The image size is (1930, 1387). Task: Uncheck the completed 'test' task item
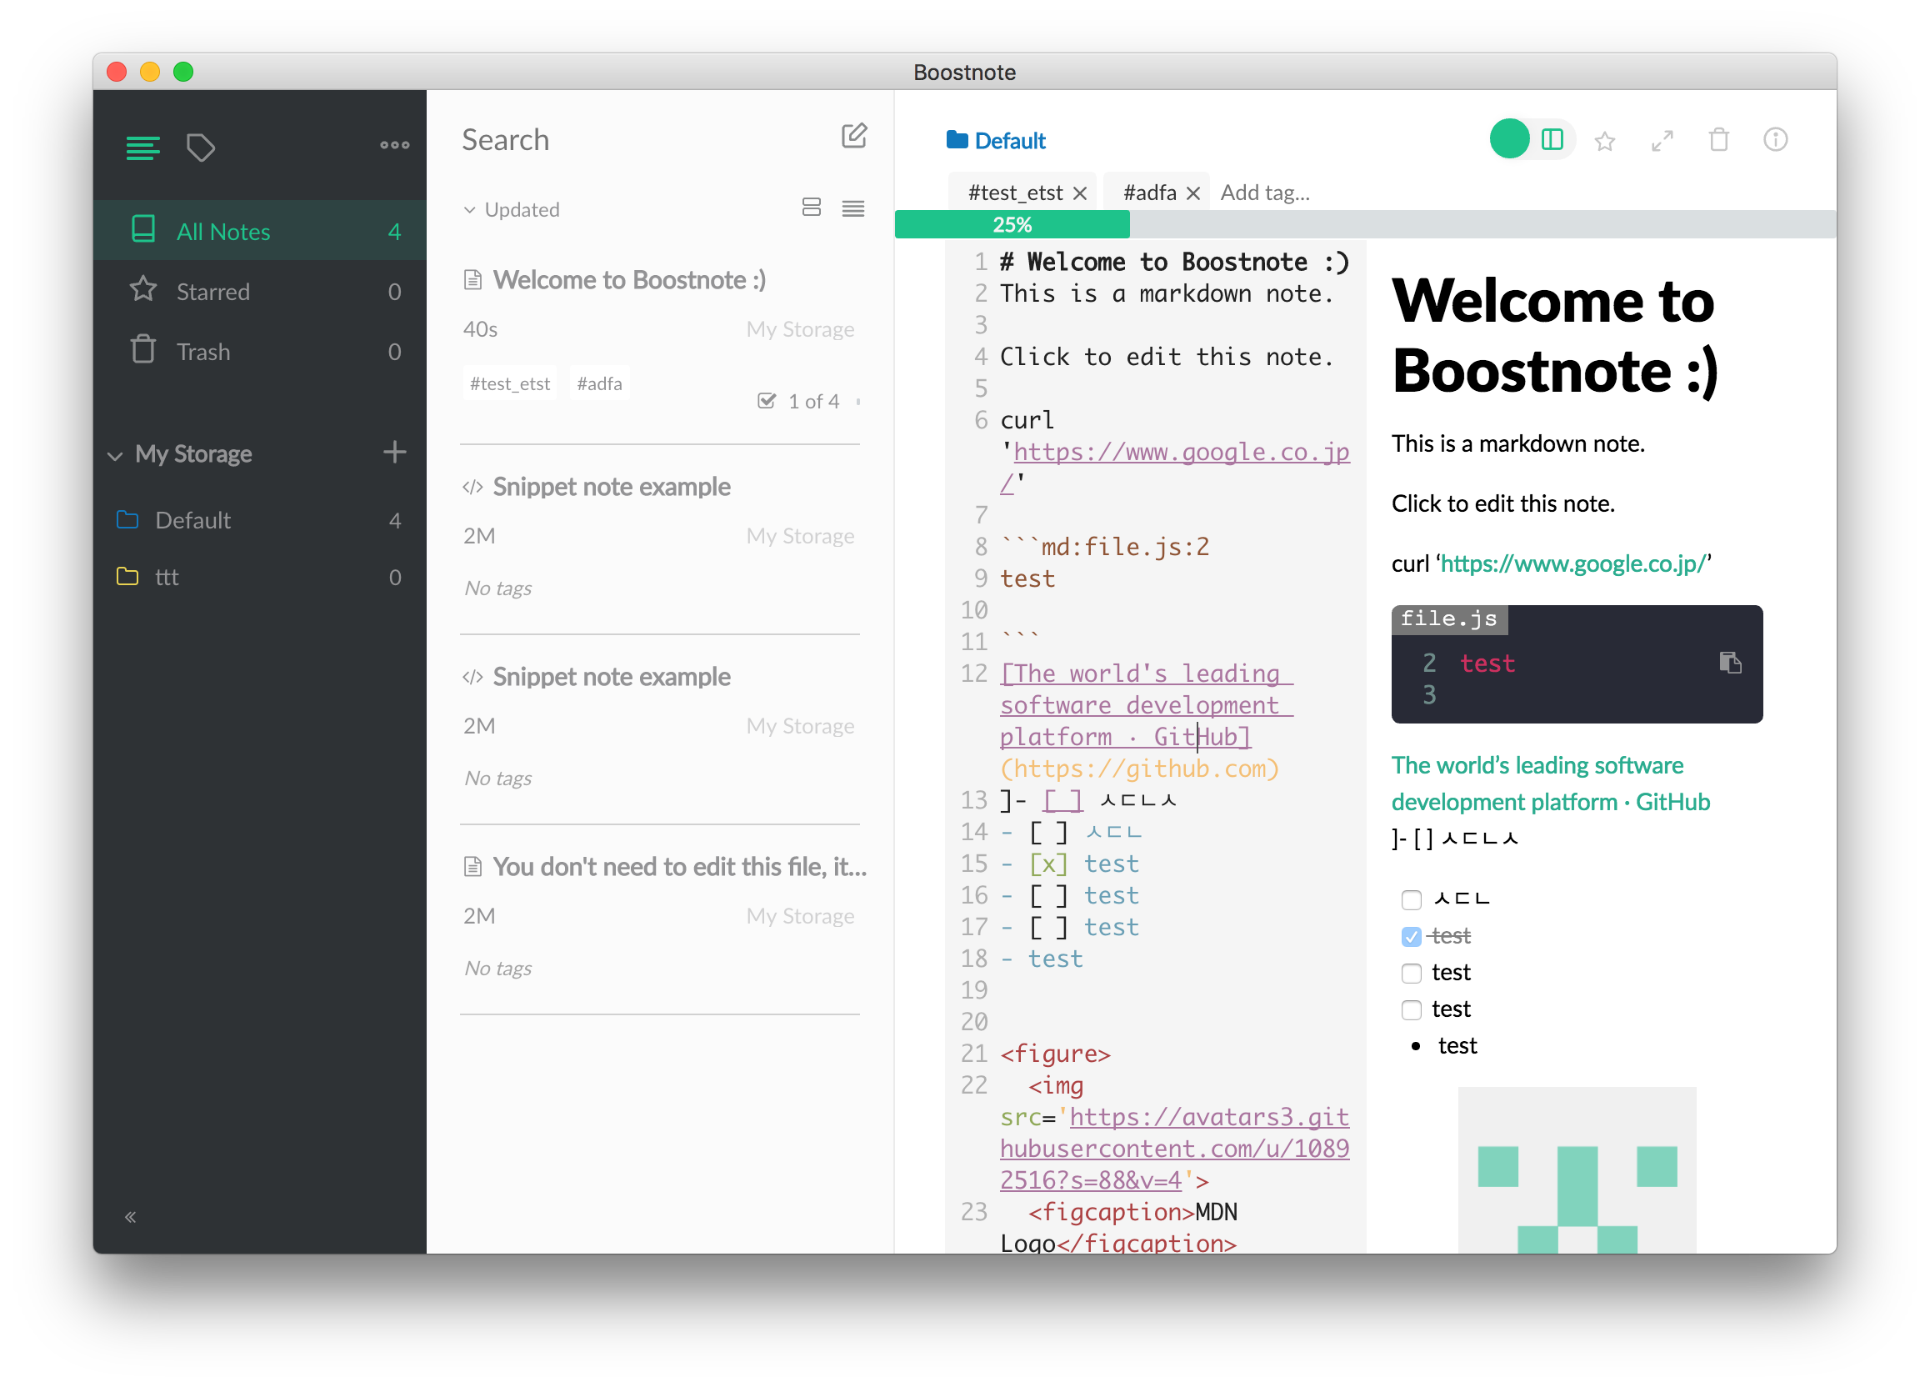1412,936
